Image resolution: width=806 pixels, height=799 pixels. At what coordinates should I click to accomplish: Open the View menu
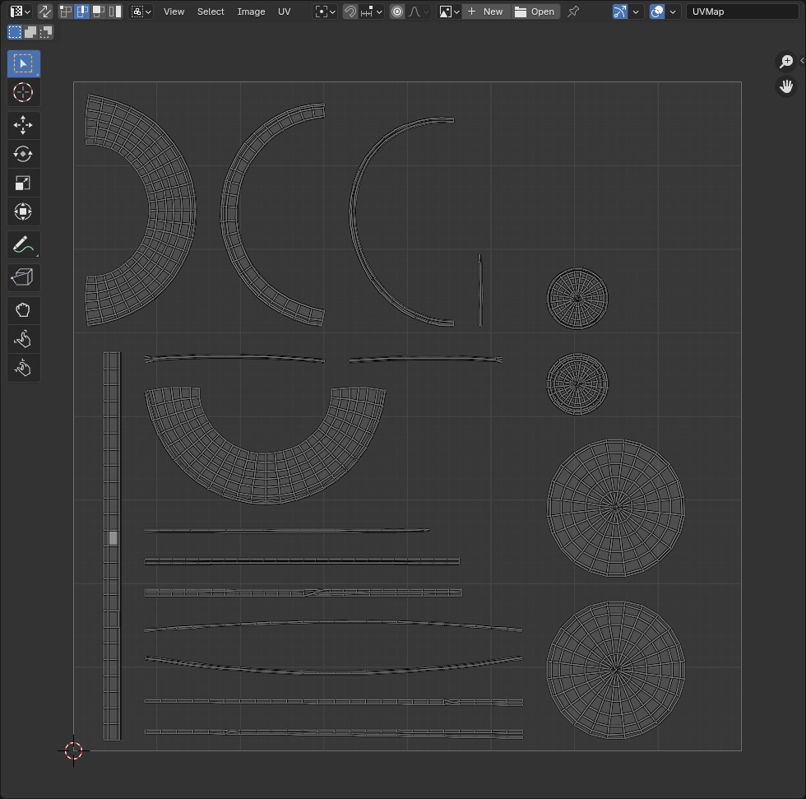pos(174,12)
